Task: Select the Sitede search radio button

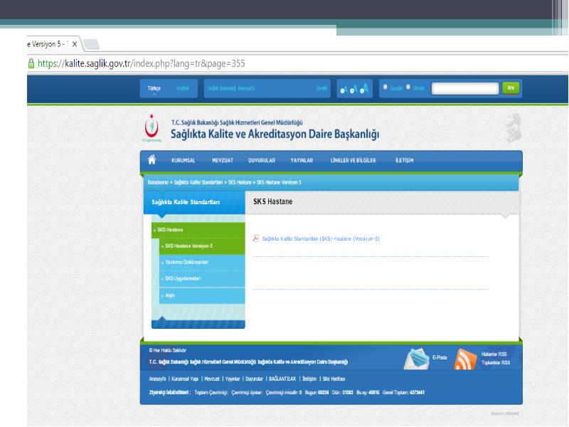Action: pos(408,87)
